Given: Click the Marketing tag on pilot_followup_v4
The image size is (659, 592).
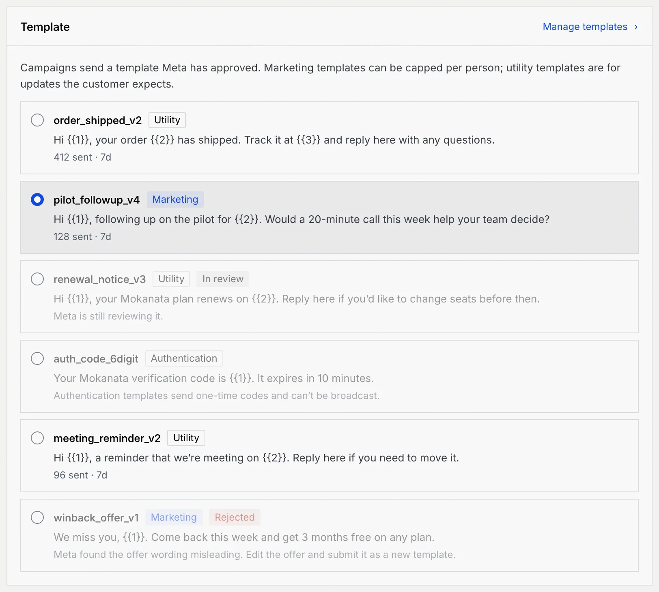Looking at the screenshot, I should 175,199.
